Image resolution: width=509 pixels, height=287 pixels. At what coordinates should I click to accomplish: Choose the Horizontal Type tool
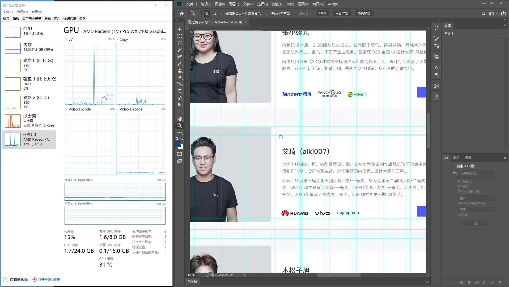[180, 91]
